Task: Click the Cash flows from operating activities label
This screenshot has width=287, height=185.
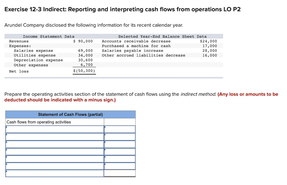Action: point(39,122)
